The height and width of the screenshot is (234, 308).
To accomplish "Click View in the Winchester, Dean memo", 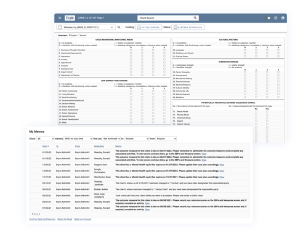I will [222, 177].
